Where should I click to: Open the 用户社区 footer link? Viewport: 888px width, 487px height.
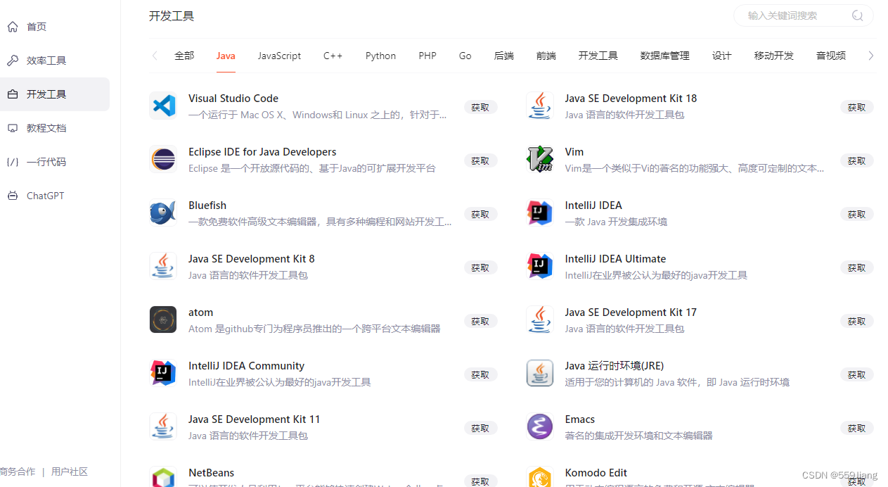[69, 472]
